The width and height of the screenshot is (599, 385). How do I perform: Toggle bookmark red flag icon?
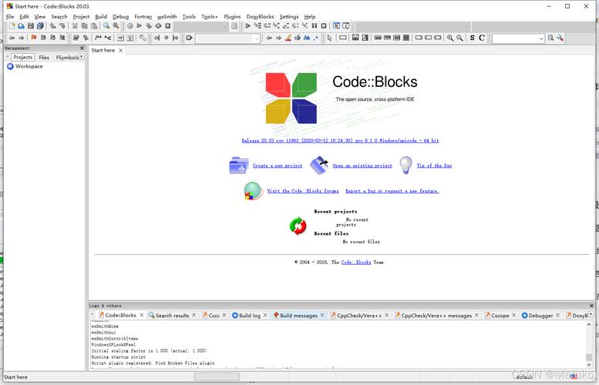[34, 38]
